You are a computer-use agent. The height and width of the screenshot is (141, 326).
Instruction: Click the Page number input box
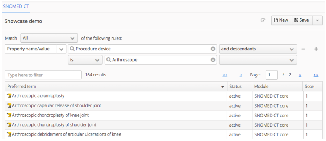click(272, 75)
